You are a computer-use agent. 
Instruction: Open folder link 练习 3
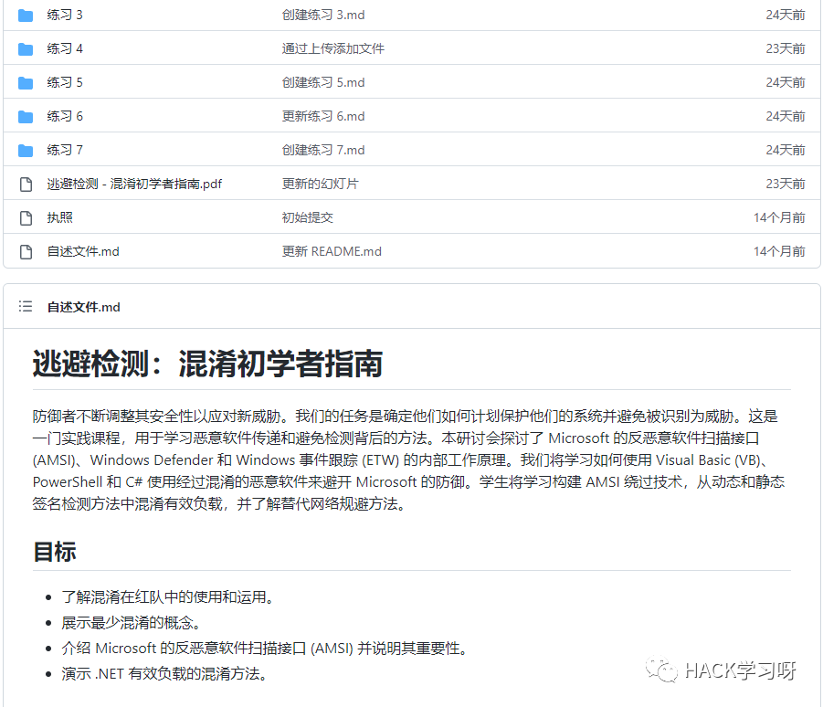(65, 15)
